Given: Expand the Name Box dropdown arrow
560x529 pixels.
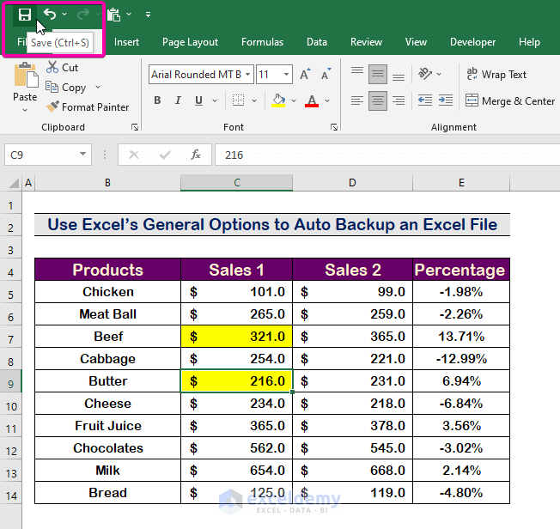Looking at the screenshot, I should point(83,155).
